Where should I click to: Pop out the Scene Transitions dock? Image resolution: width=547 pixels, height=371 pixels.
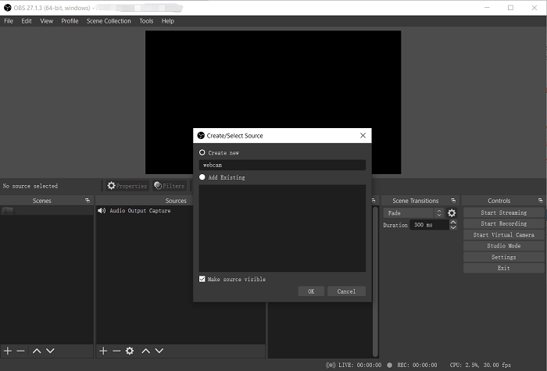453,201
